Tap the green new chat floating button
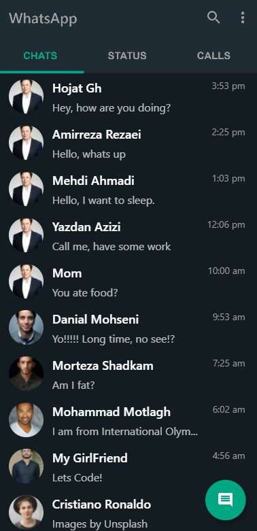The height and width of the screenshot is (531, 257). click(226, 500)
